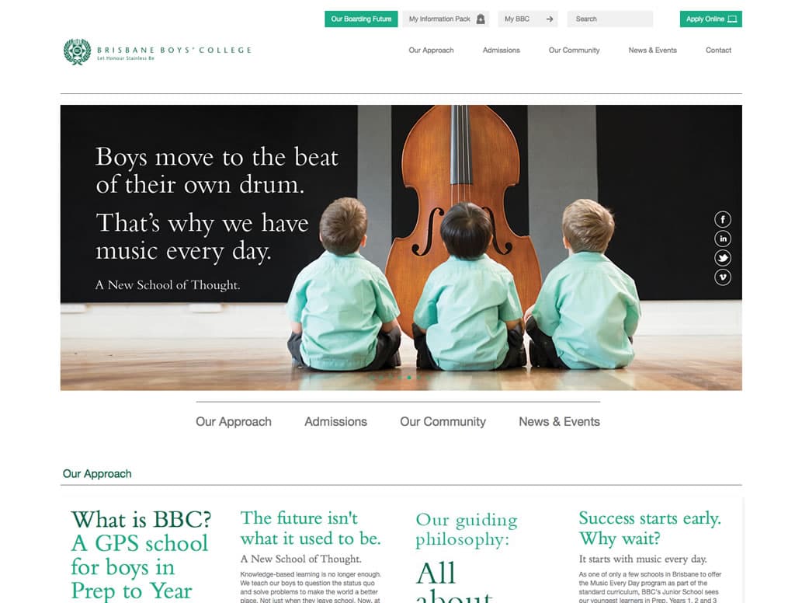Viewport: 795px width, 603px height.
Task: Click the Our Boarding Future button
Action: (x=361, y=19)
